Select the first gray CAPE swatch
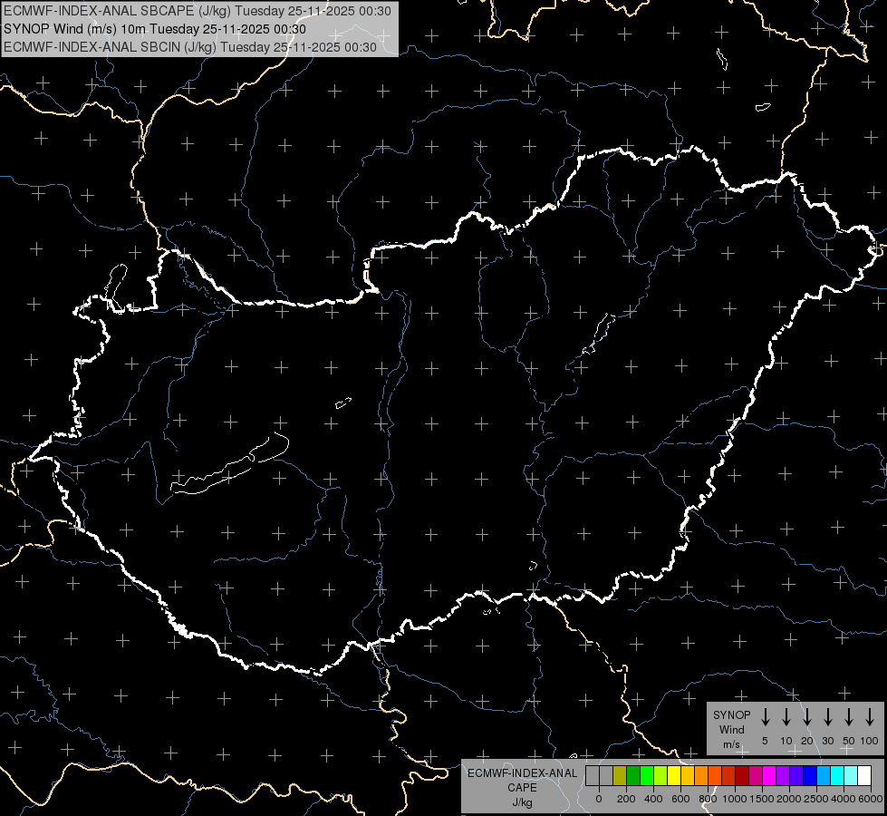The height and width of the screenshot is (816, 887). click(x=593, y=775)
